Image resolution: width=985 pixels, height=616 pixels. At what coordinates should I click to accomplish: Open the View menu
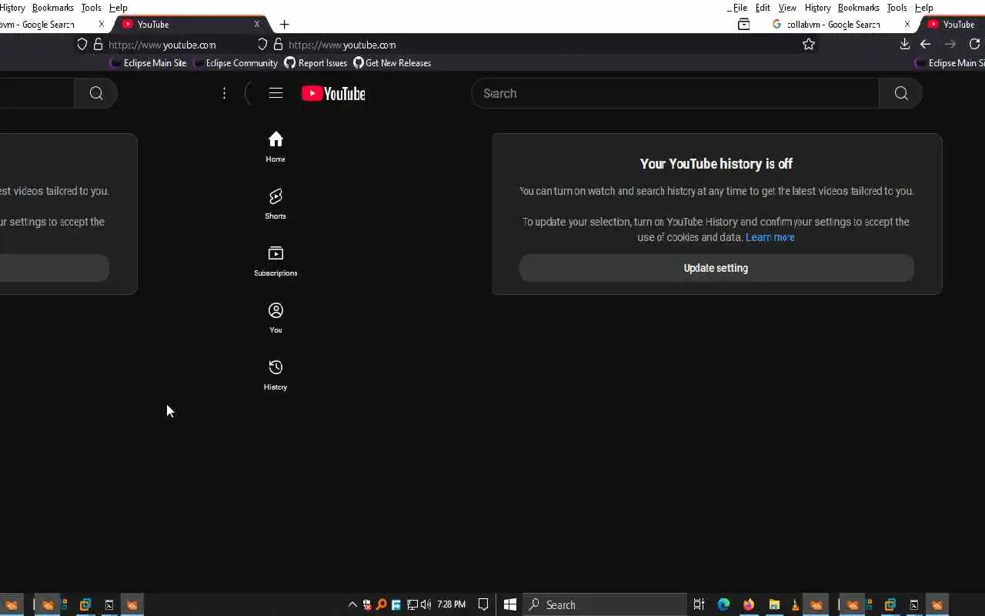click(787, 8)
